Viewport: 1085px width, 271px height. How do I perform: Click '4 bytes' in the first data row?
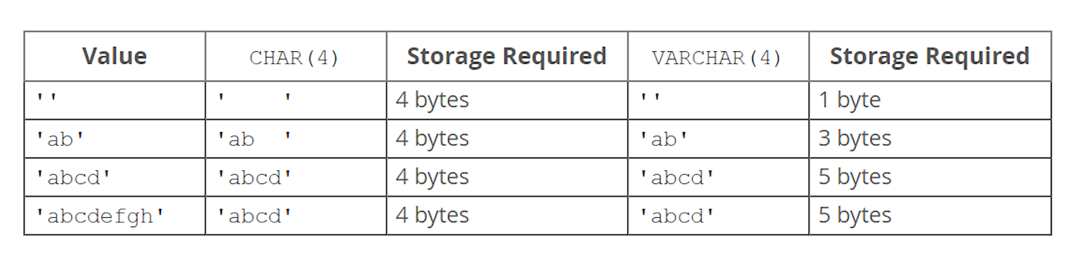507,100
